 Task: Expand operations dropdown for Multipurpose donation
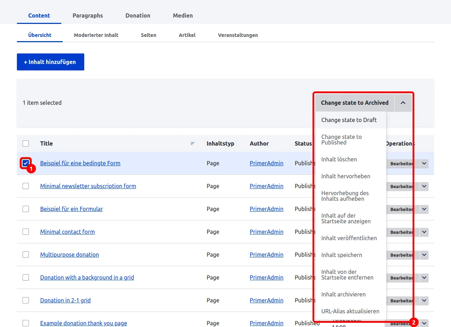[424, 255]
